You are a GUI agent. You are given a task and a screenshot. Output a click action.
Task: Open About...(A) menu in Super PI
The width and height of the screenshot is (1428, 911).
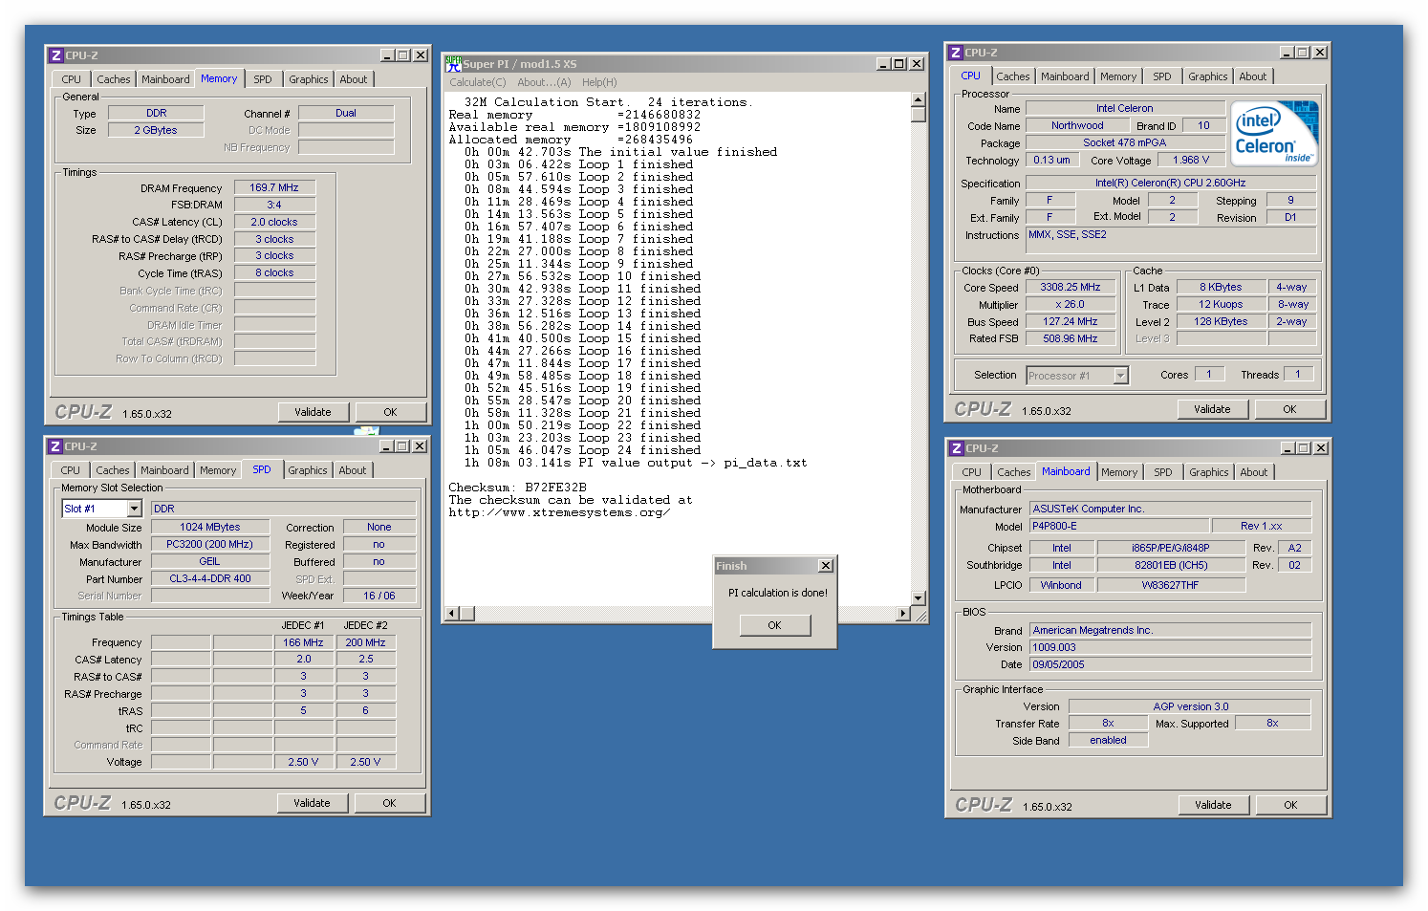(544, 82)
